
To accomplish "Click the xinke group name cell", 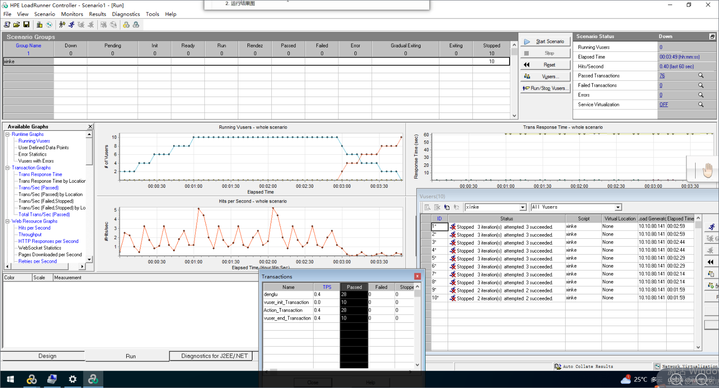I will point(28,62).
